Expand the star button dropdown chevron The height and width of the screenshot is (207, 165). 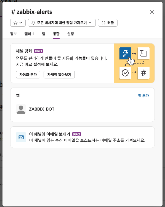click(21, 23)
